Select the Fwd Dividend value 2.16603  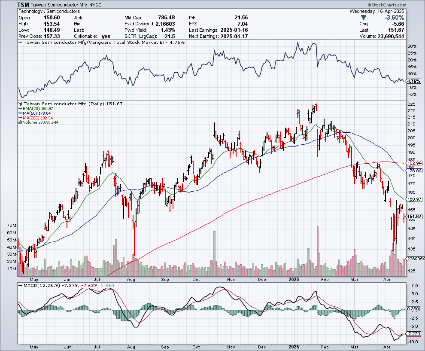pos(165,24)
